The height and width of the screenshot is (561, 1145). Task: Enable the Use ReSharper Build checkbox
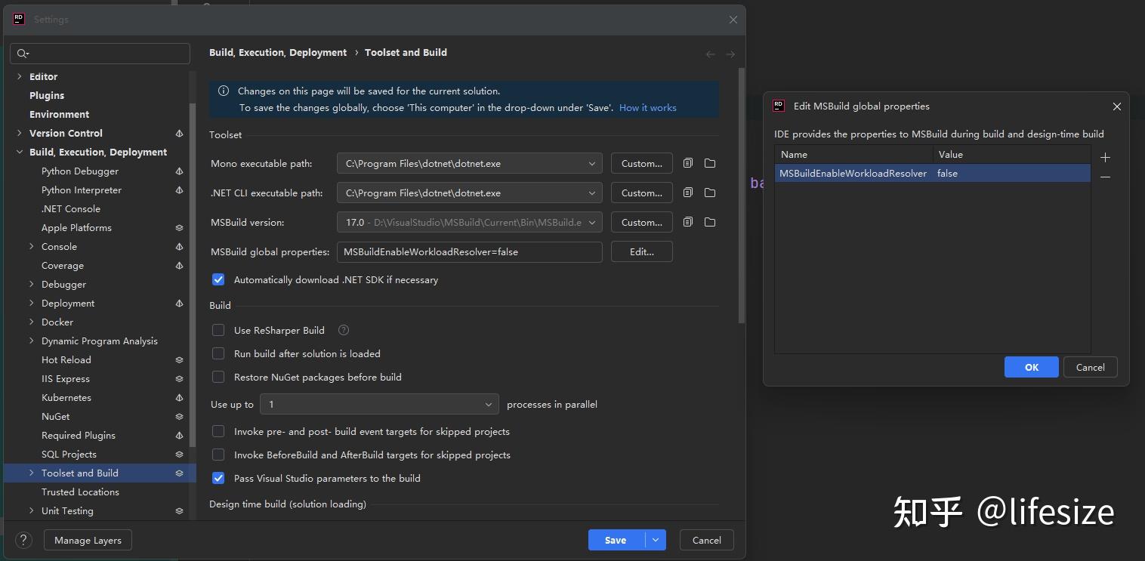point(218,330)
